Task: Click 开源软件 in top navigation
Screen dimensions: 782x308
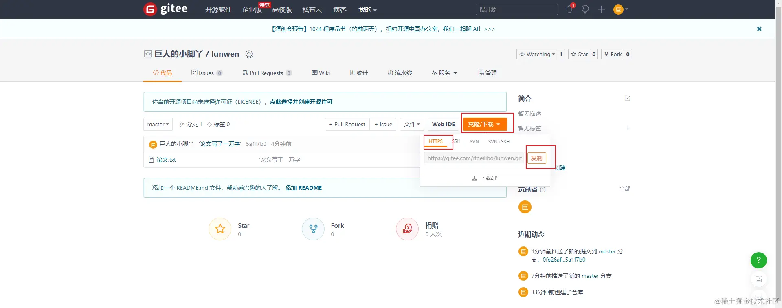Action: (x=218, y=9)
